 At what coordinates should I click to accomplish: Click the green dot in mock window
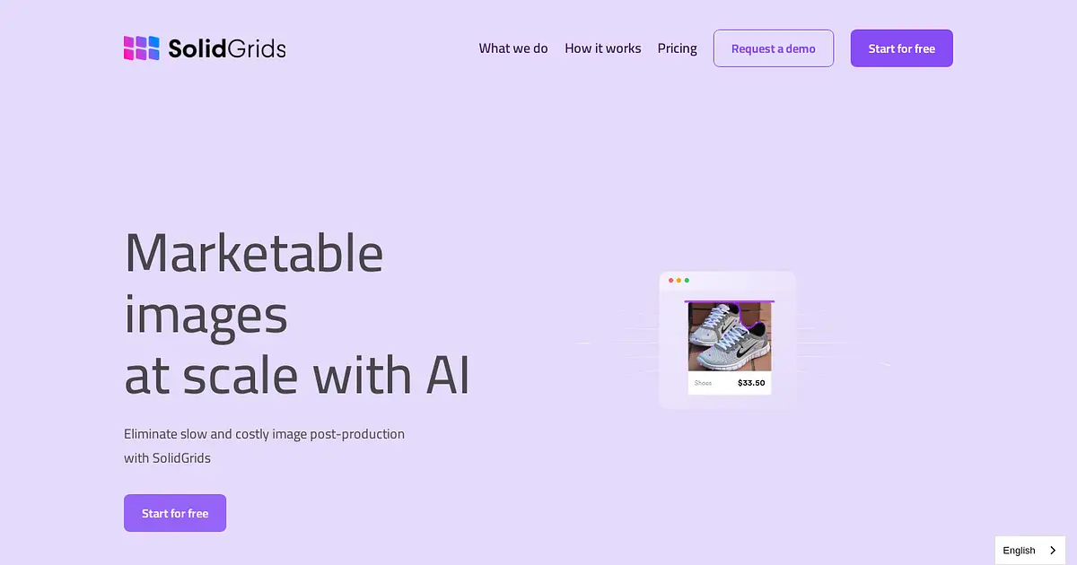687,281
